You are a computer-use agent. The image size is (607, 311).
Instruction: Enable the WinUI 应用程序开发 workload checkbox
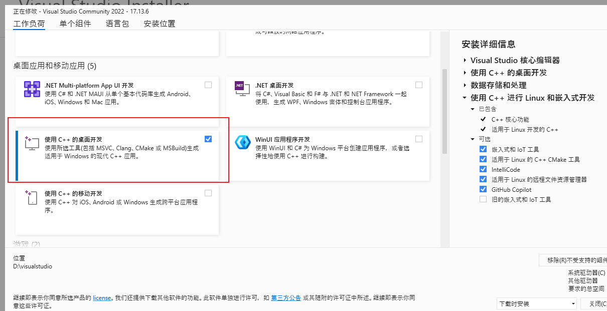(419, 139)
